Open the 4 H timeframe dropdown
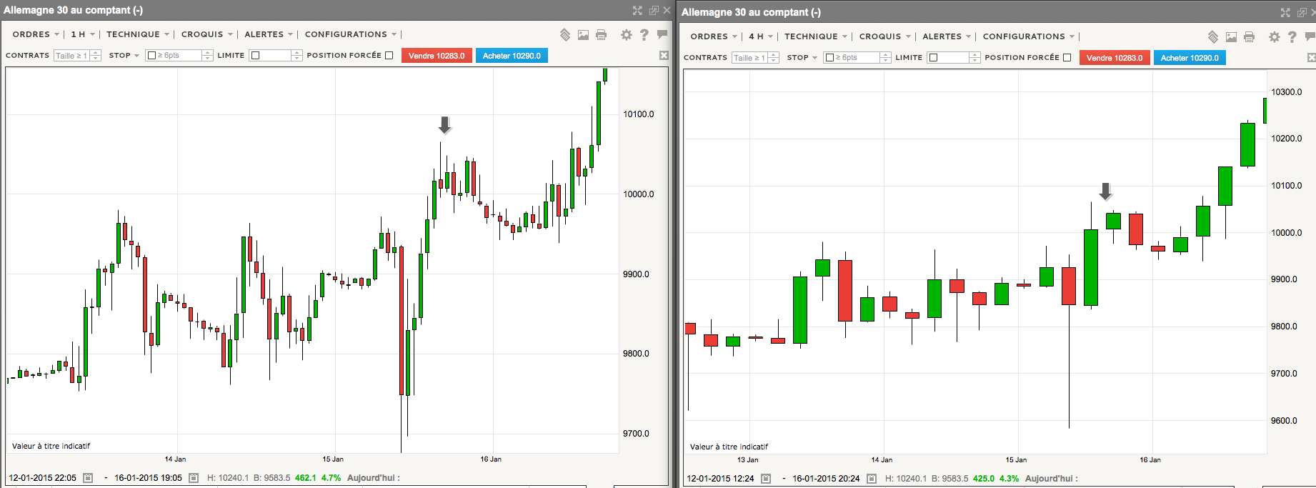The height and width of the screenshot is (488, 1316). pyautogui.click(x=760, y=36)
